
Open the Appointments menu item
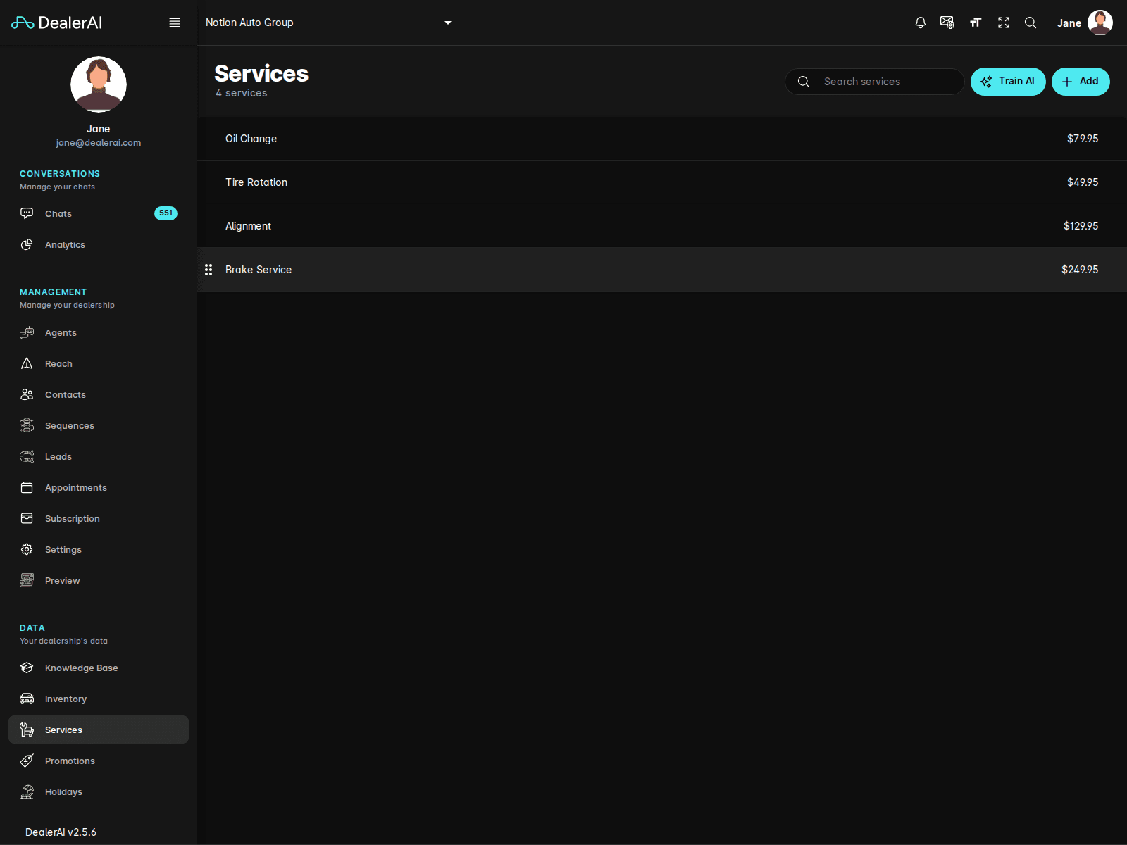pos(75,487)
